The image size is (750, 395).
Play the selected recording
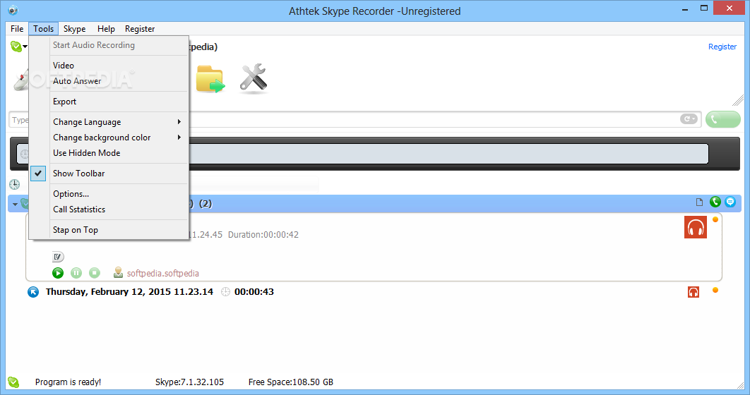click(58, 273)
